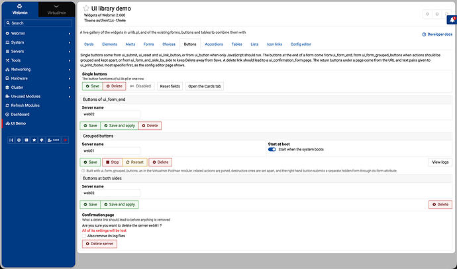Open the Alerts tab

point(130,44)
